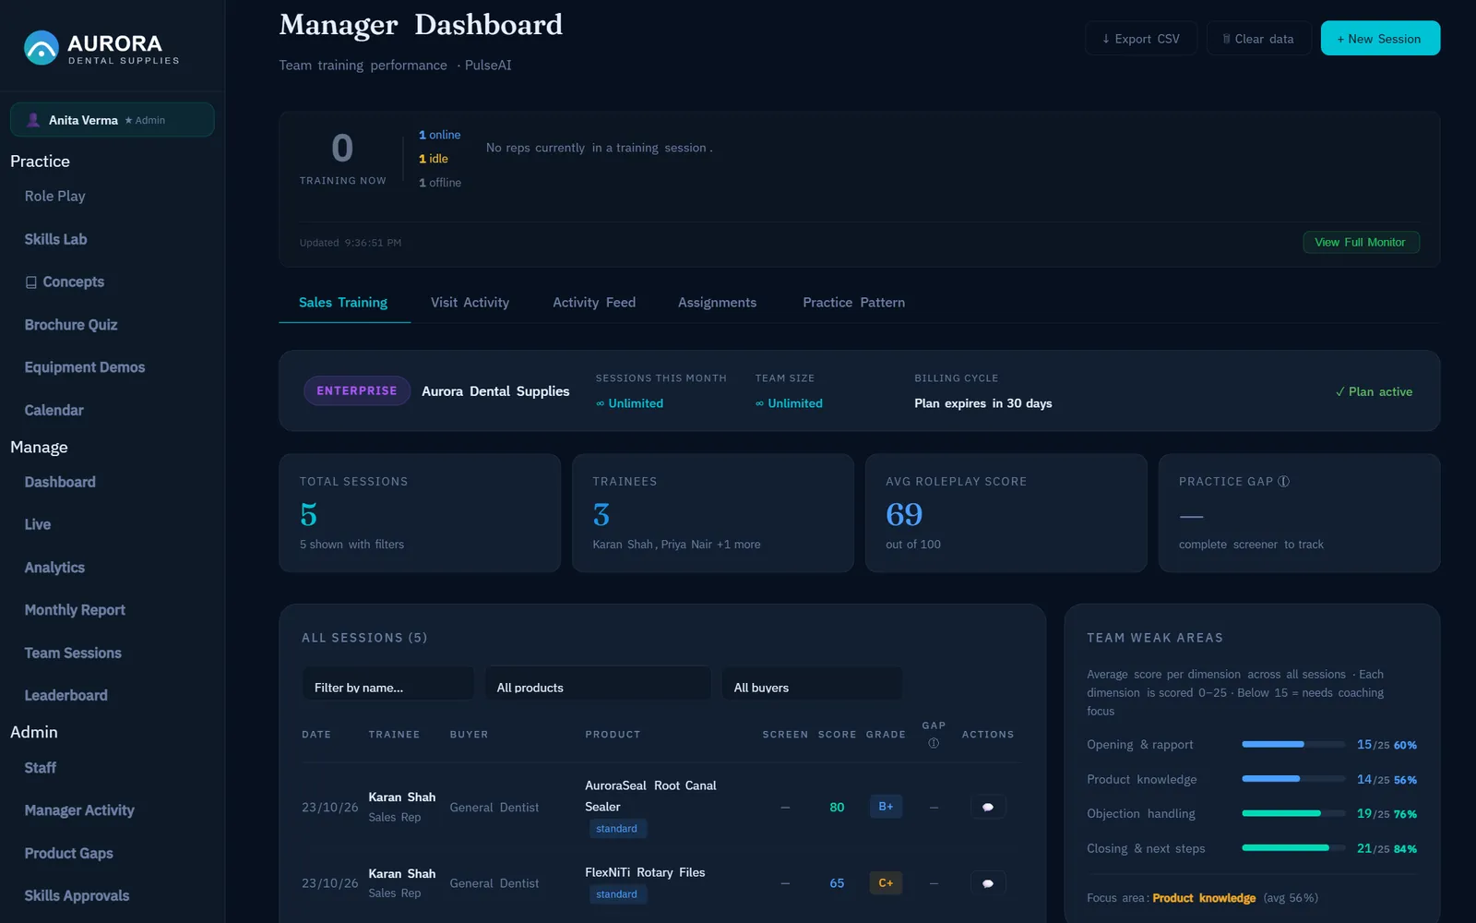Image resolution: width=1476 pixels, height=923 pixels.
Task: Open Role Play in the sidebar
Action: pyautogui.click(x=54, y=197)
